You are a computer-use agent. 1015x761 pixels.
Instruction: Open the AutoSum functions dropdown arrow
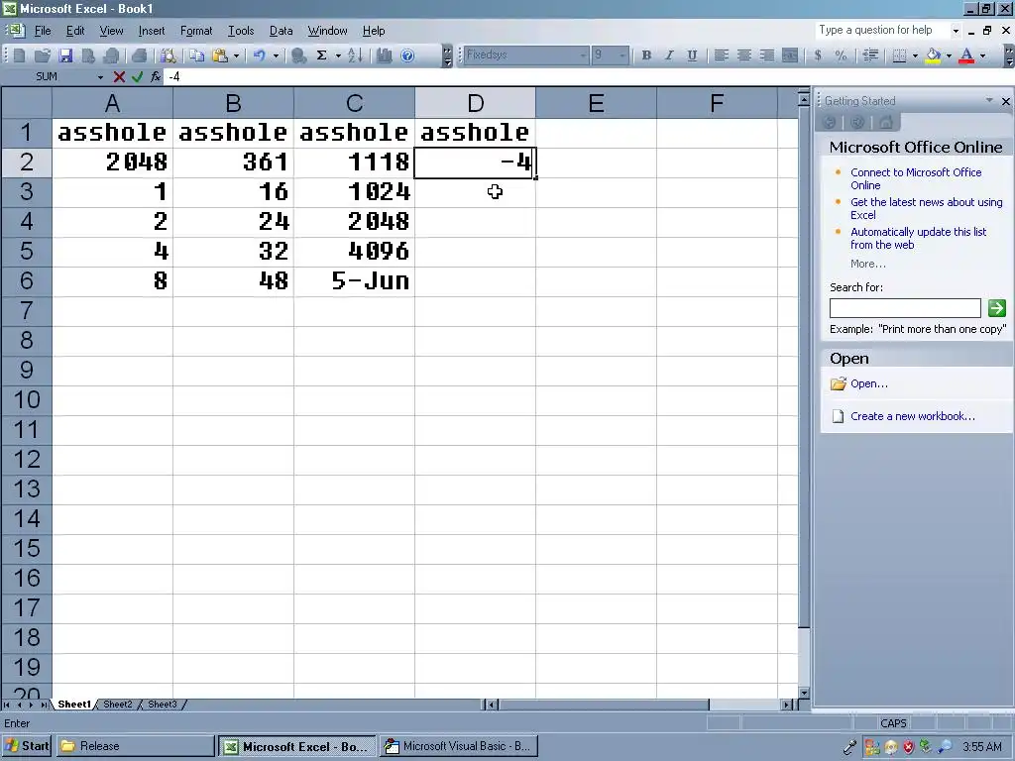pyautogui.click(x=338, y=55)
